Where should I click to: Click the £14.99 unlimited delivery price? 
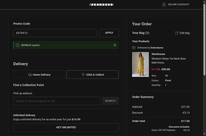click(76, 119)
